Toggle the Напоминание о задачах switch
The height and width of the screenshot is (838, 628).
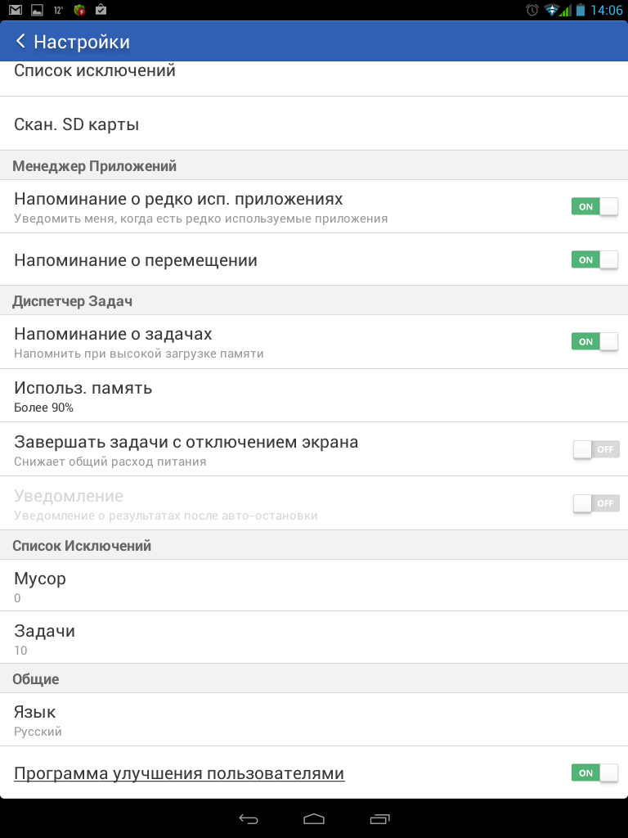pyautogui.click(x=595, y=341)
